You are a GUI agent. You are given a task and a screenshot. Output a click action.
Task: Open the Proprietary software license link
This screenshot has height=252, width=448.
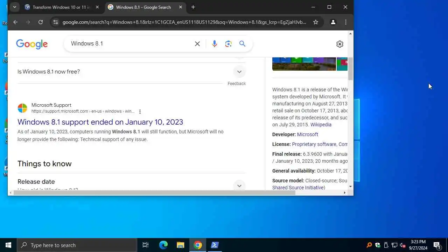pos(314,144)
